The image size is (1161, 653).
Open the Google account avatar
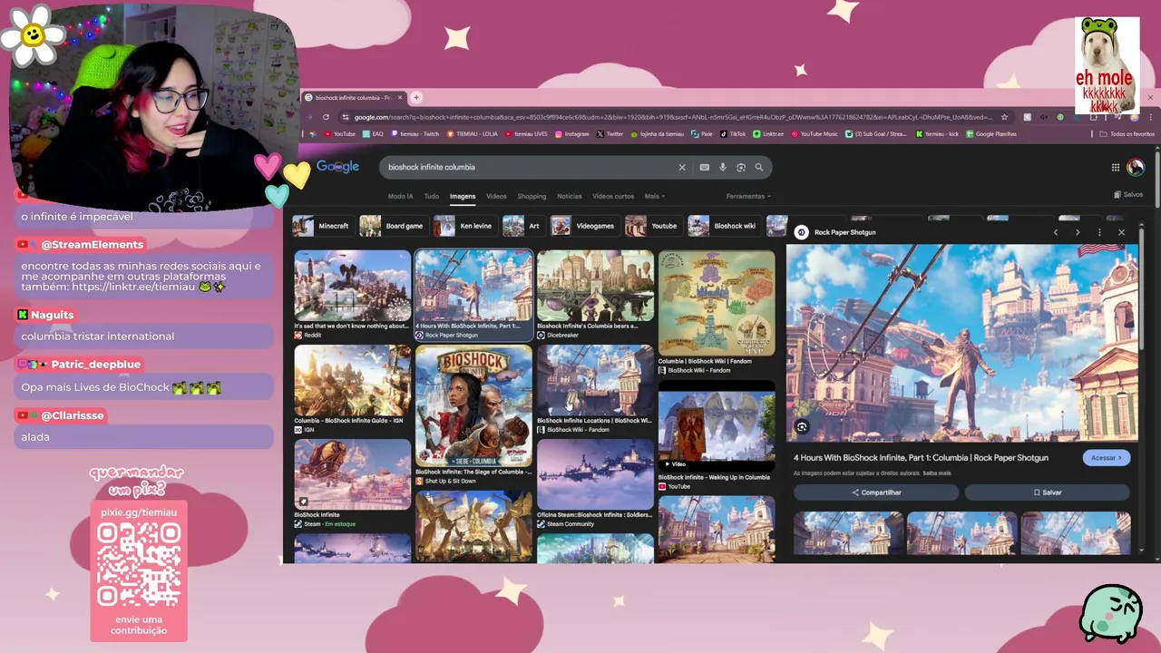click(1136, 167)
